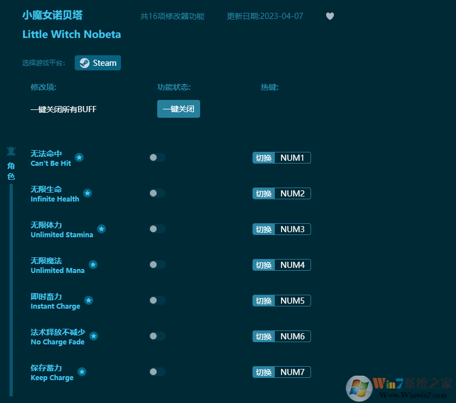This screenshot has width=456, height=403.
Task: Edit the NUM2 hotkey field
Action: coord(293,193)
